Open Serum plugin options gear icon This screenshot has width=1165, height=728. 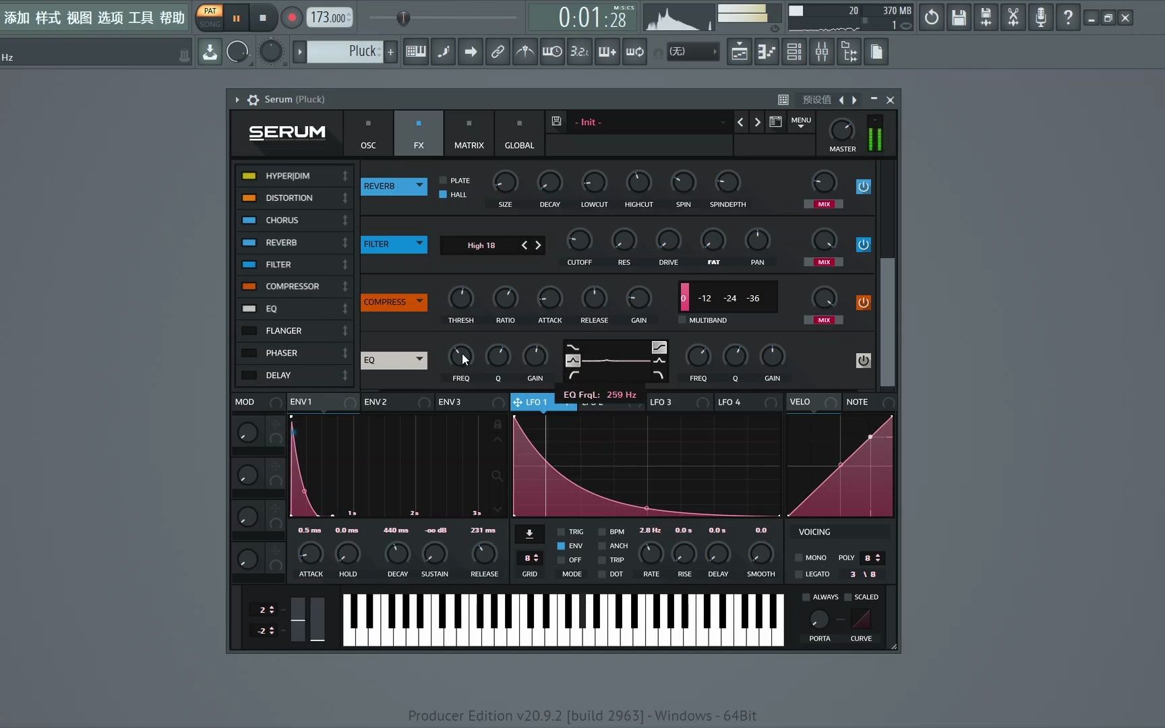(253, 100)
